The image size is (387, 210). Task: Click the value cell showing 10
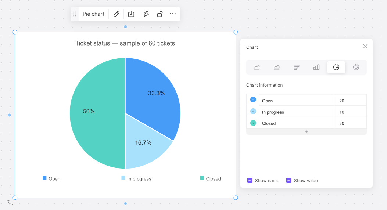coord(351,112)
